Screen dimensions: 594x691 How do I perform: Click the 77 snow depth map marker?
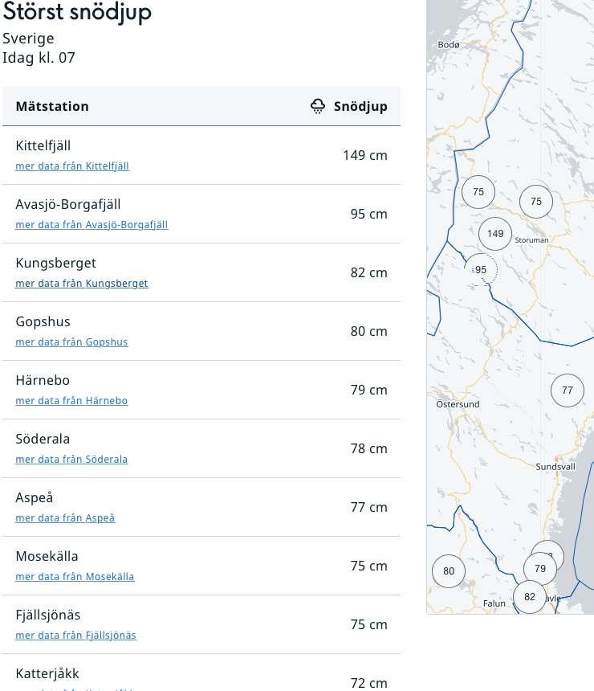(568, 390)
